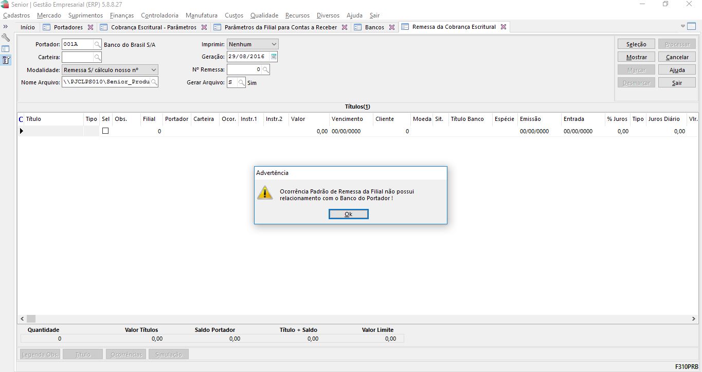Open the Geração date calendar picker
702x372 pixels.
(x=274, y=57)
